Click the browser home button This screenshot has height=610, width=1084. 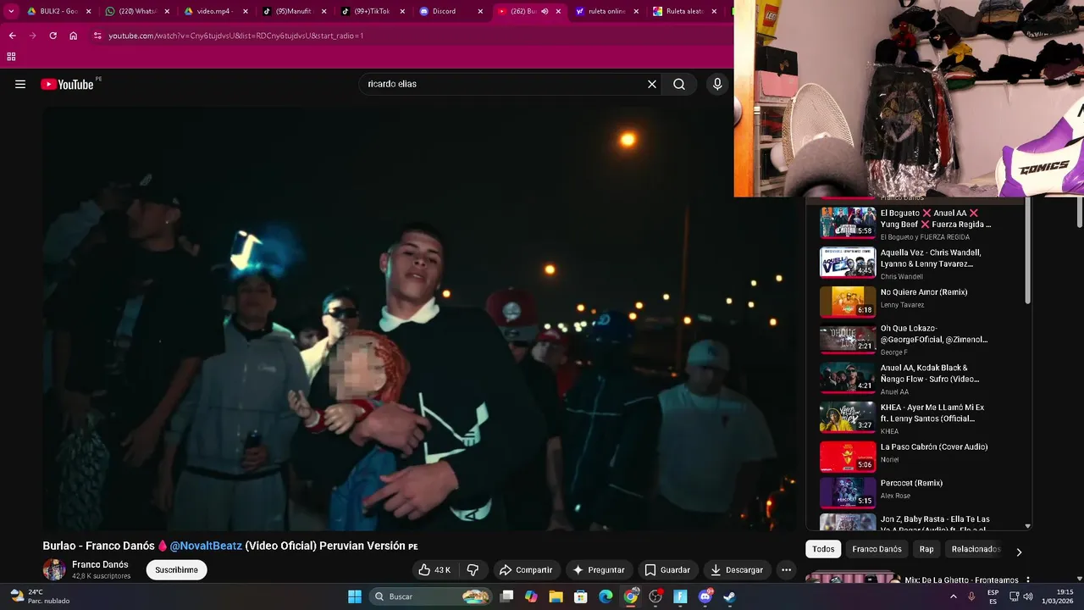tap(73, 36)
